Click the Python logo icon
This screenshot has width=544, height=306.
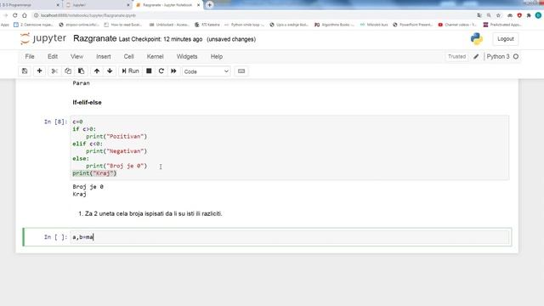477,39
